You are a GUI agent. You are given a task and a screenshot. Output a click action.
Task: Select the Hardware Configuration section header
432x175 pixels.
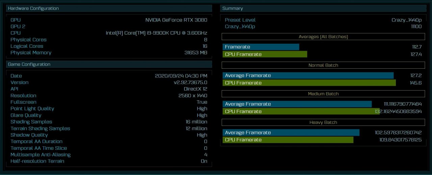(109, 8)
